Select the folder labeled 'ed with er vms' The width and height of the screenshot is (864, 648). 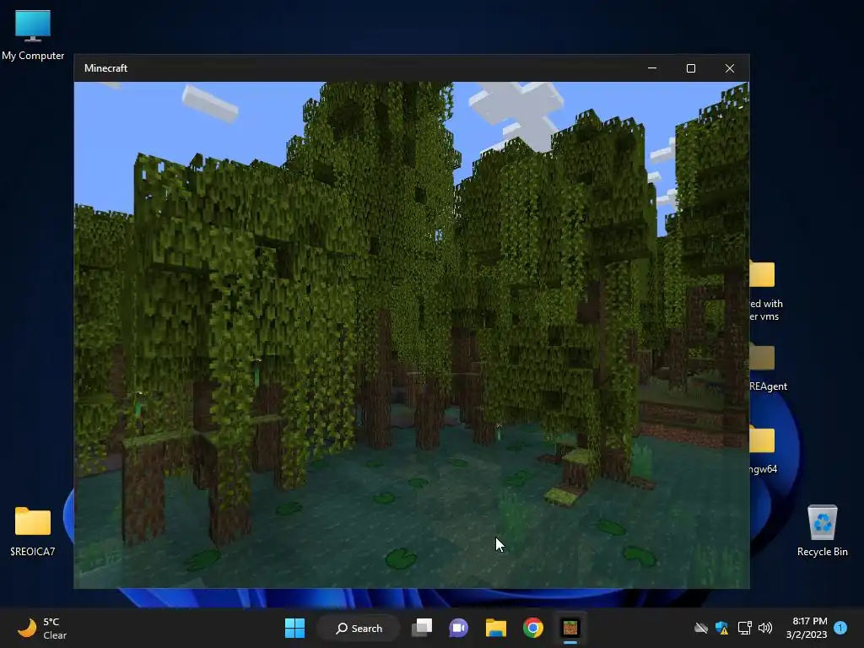[766, 292]
